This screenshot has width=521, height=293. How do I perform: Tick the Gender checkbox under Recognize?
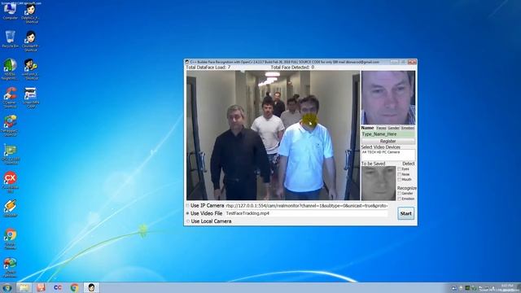click(x=400, y=194)
